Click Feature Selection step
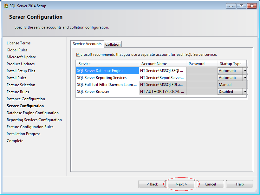Viewport: 260px width, 195px height. pos(21,85)
